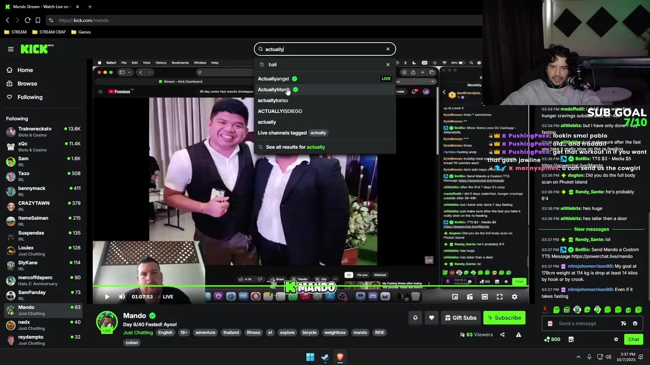Toggle the heart follow button for Mando
The image size is (650, 365).
[432, 318]
